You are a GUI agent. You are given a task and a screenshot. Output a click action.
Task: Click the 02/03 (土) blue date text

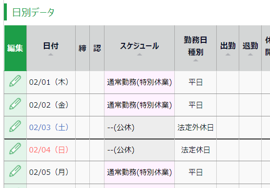pos(49,128)
